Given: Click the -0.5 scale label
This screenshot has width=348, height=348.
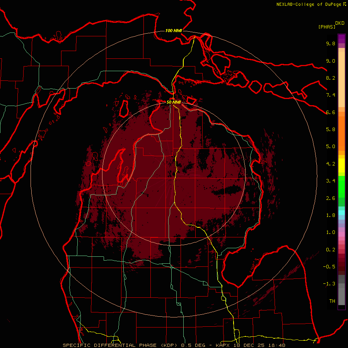Looking at the screenshot, I should point(329,267).
